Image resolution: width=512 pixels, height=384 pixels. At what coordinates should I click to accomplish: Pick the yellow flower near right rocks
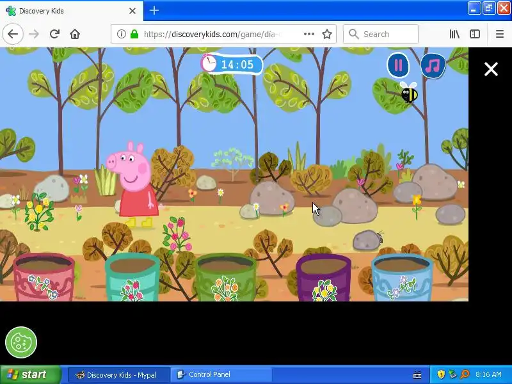(417, 206)
